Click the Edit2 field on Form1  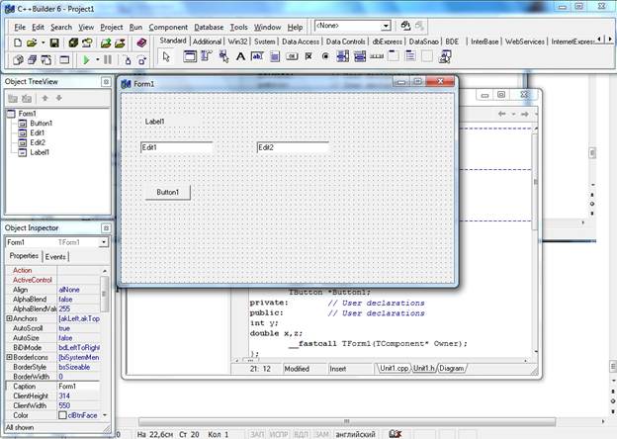click(293, 147)
